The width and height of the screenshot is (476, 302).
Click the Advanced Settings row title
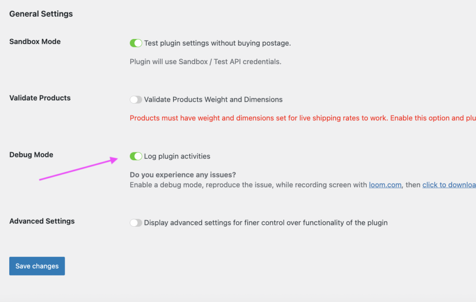point(42,221)
